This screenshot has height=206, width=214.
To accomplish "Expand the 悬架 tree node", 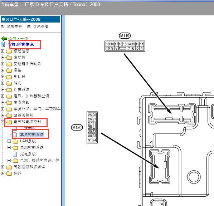I will [x=3, y=70].
